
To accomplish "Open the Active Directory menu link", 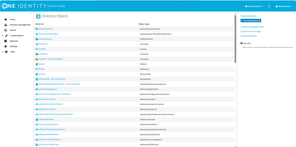I will click(x=45, y=29).
